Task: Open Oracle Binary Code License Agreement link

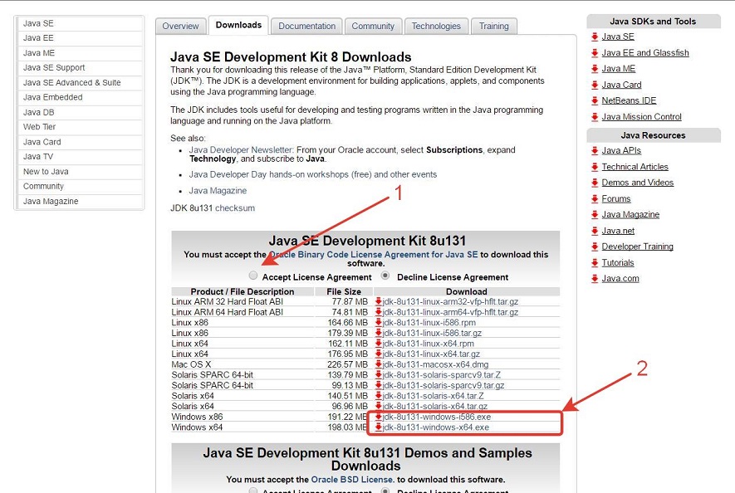Action: pos(373,255)
